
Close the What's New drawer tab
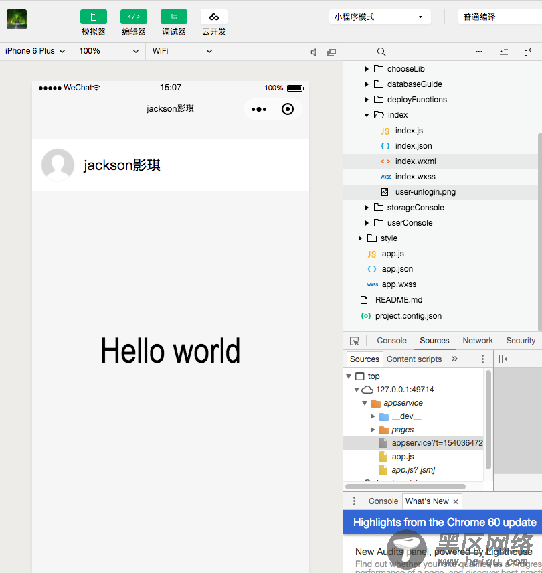pos(456,502)
